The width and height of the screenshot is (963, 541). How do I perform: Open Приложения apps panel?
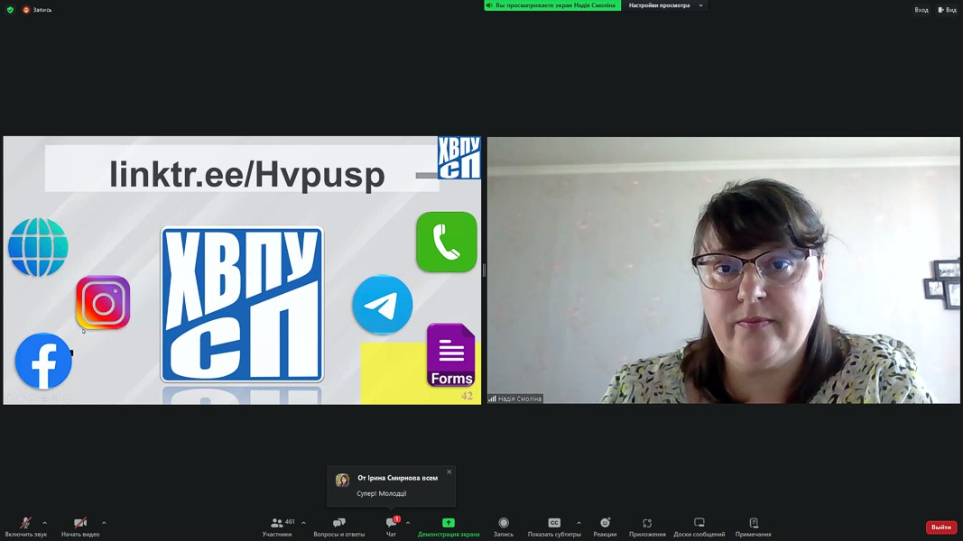647,527
